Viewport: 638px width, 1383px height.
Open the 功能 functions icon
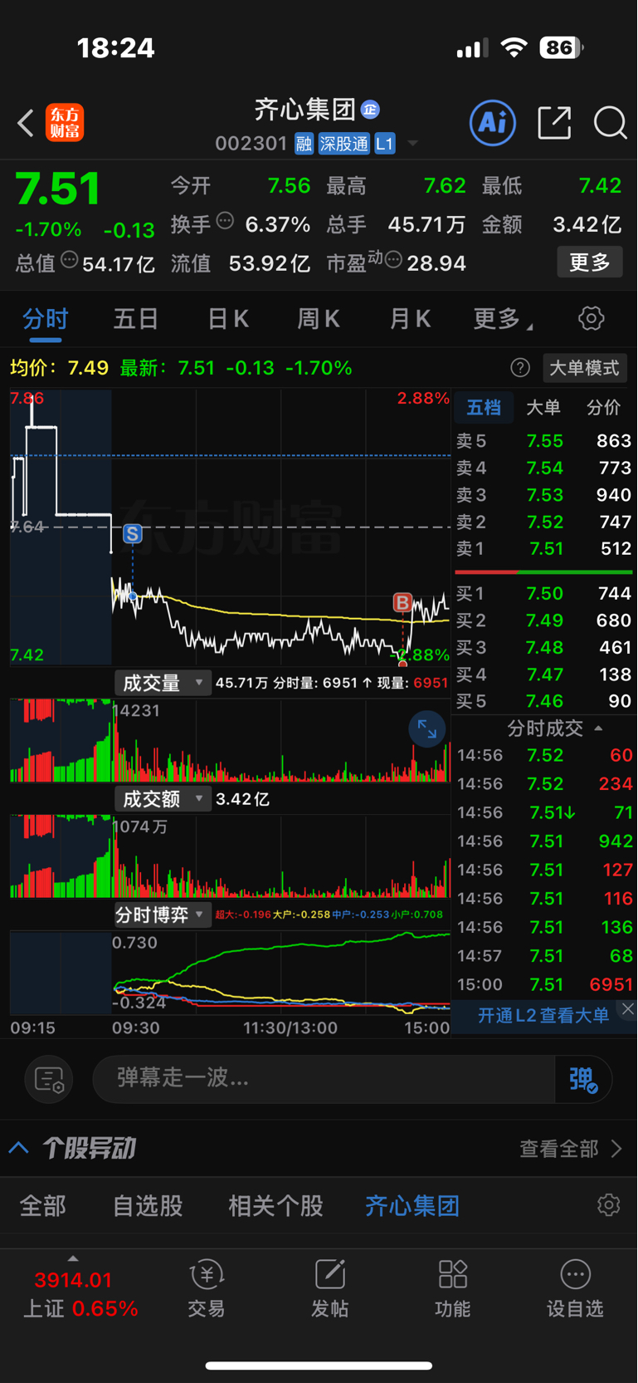point(452,1289)
